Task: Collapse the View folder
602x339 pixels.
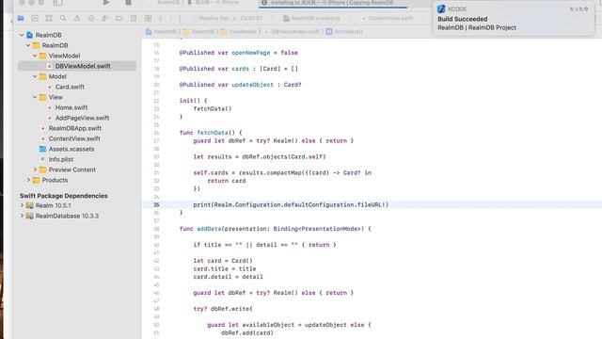Action: (x=35, y=97)
